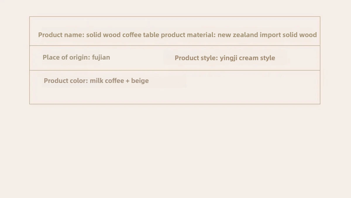Click the word "origin" in the second row
This screenshot has height=198, width=351.
80,57
